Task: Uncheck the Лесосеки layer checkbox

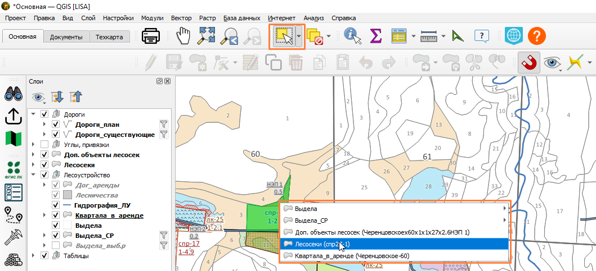Action: pos(44,165)
